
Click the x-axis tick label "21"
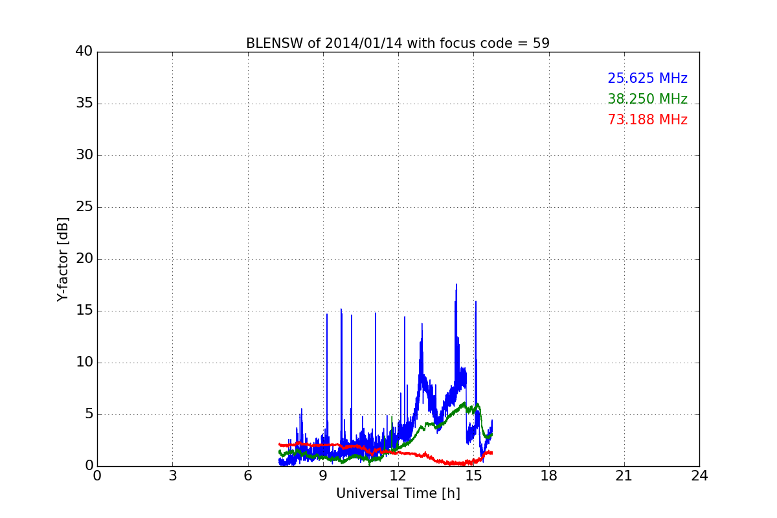coord(624,475)
